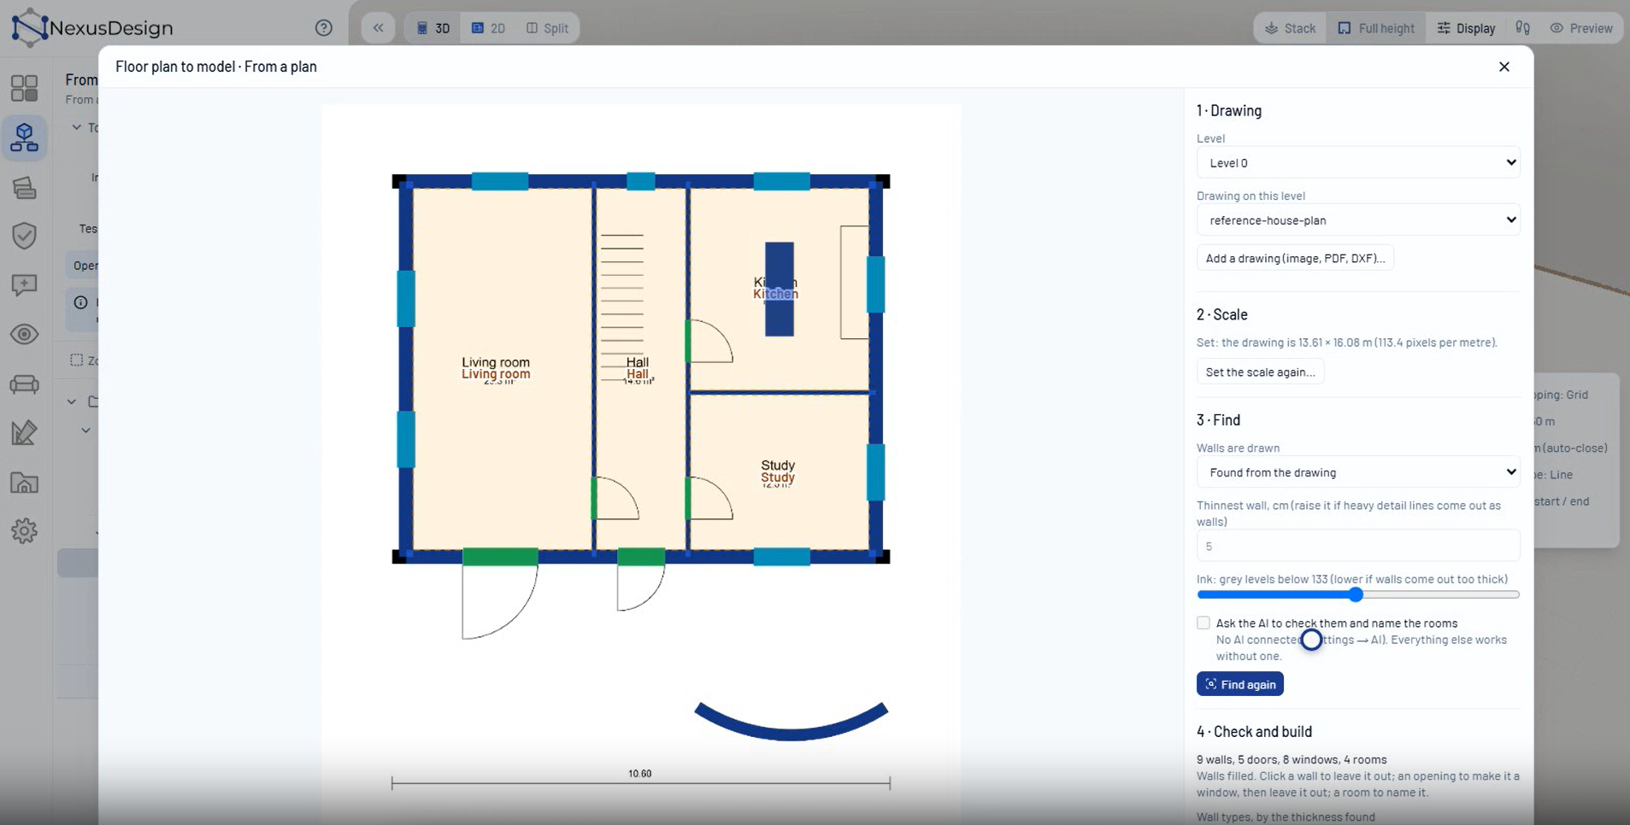The width and height of the screenshot is (1630, 825).
Task: Collapse the top tree chevron in left panel
Action: click(x=77, y=127)
